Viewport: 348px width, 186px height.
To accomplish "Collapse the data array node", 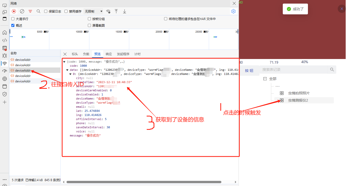I will click(x=67, y=70).
